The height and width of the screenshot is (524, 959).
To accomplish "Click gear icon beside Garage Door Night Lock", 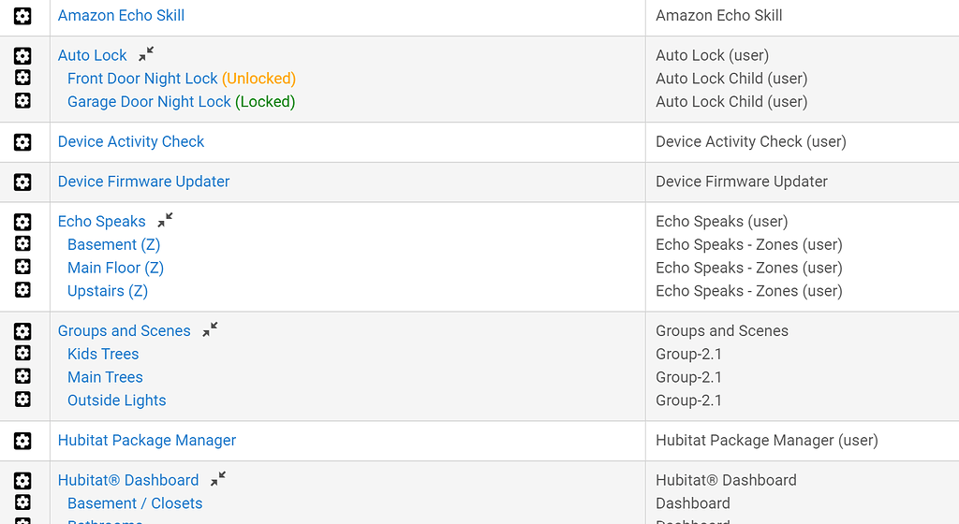I will tap(22, 100).
